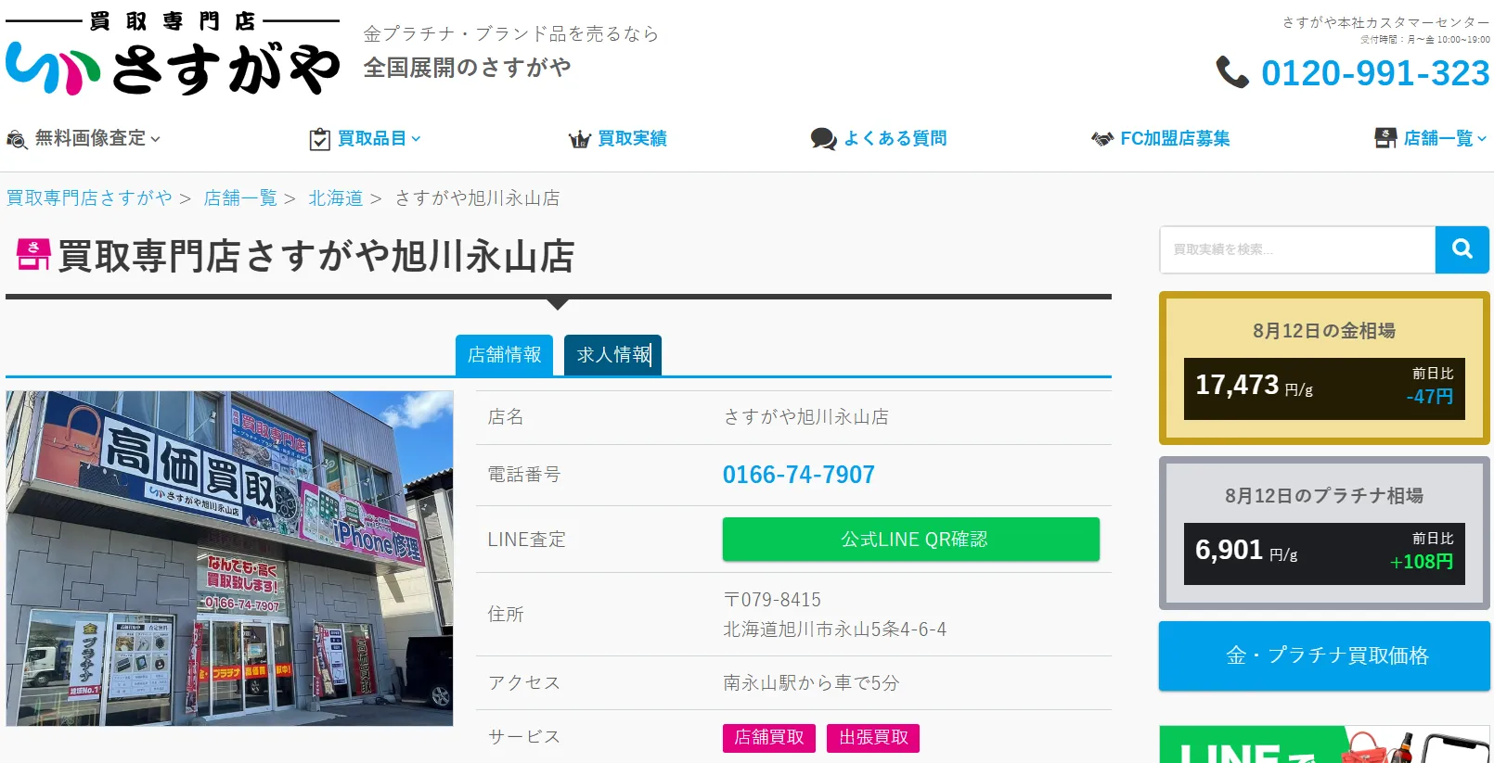Click the 金・プラチナ買取価格 button
Screen dimensions: 1494x763
click(1324, 655)
